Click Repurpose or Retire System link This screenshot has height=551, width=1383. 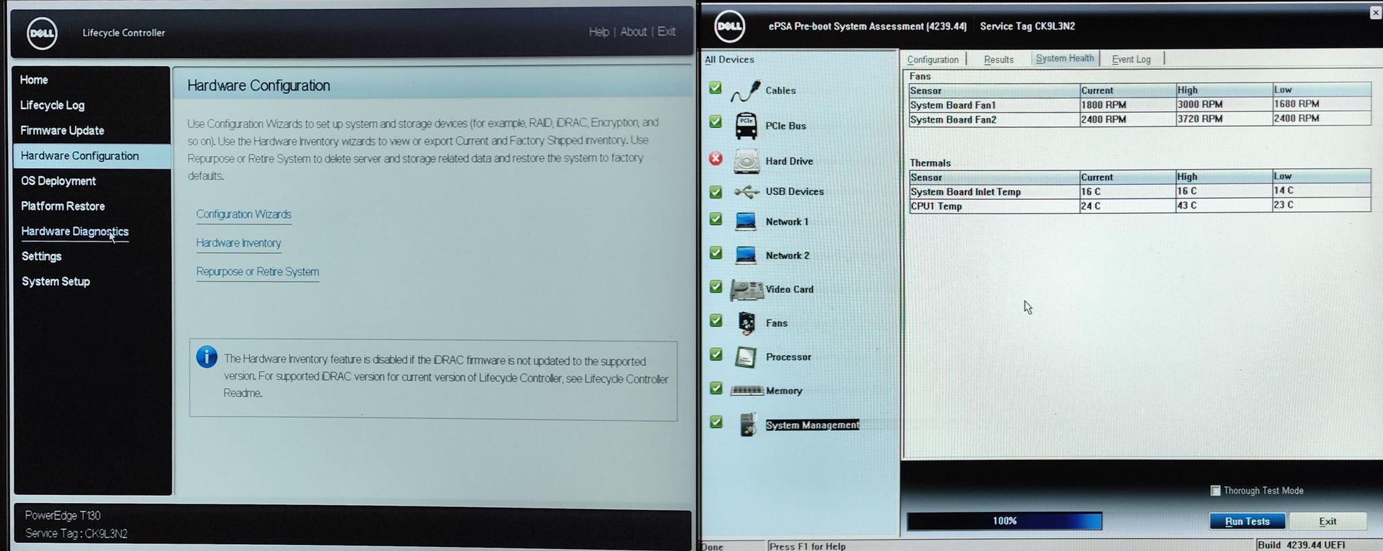coord(257,271)
